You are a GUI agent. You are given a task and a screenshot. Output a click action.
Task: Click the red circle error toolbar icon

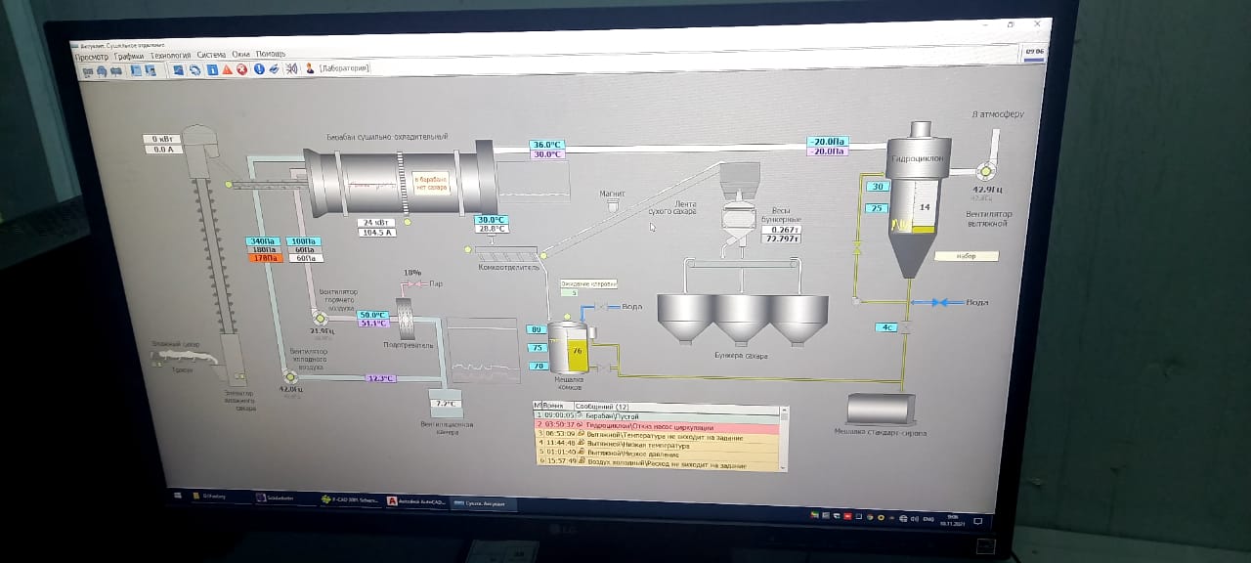point(241,69)
